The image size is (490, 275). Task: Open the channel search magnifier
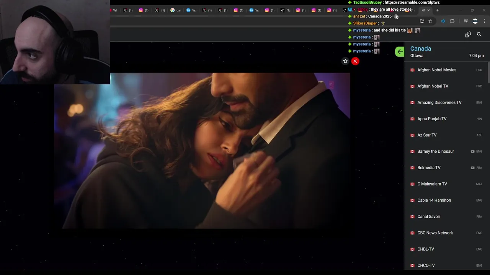[x=479, y=34]
